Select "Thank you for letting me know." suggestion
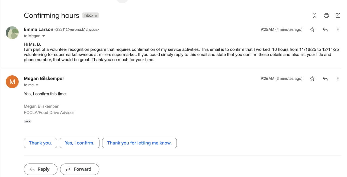Image resolution: width=347 pixels, height=177 pixels. [x=139, y=143]
